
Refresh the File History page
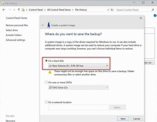[x=112, y=10]
